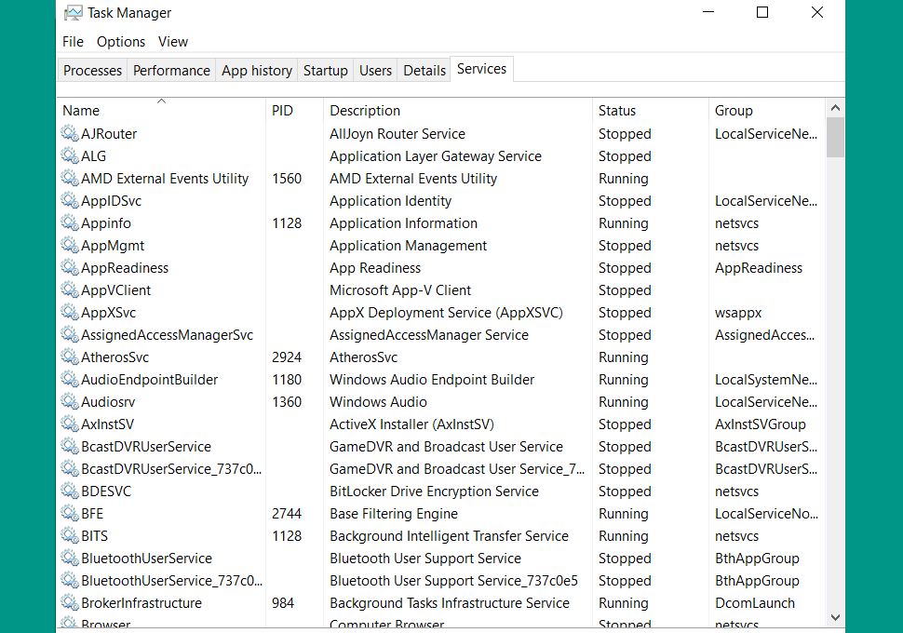Select the AJRouter service name

109,134
